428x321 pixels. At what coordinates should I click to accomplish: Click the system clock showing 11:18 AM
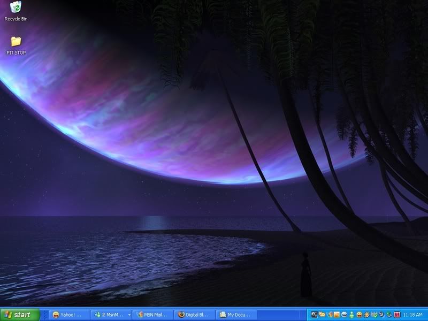[412, 315]
